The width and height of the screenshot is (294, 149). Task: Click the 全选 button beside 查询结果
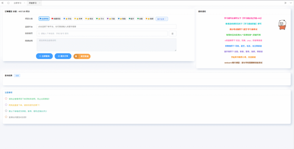[x=17, y=75]
